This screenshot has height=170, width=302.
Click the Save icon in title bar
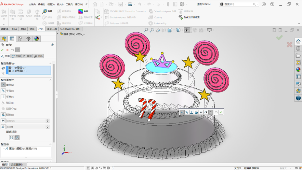[x=121, y=4]
